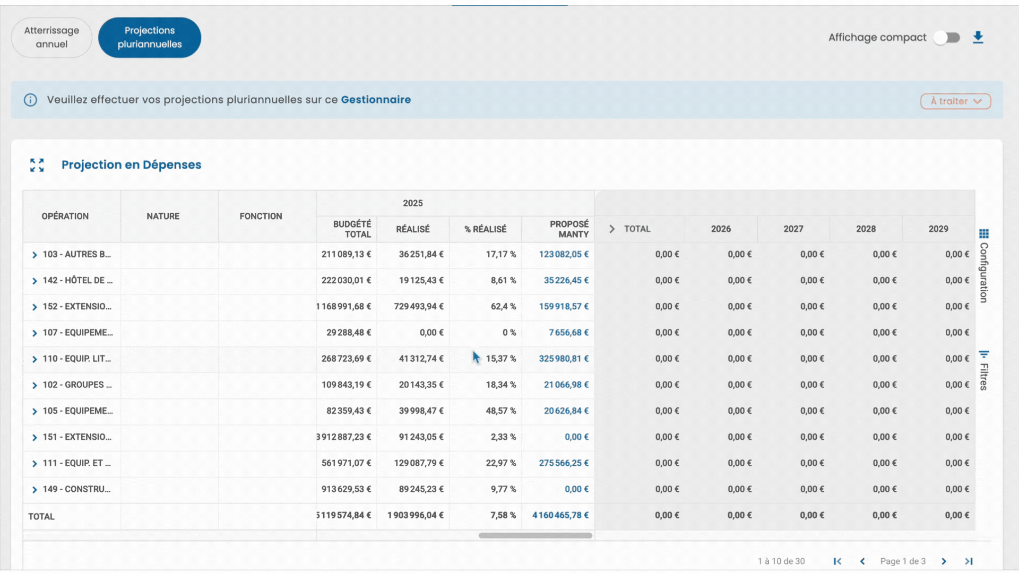Open the Gestionnaire link

[376, 100]
